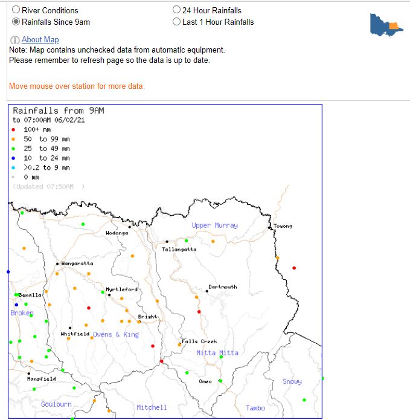The image size is (410, 420).
Task: Select the River Conditions radio button
Action: 16,10
